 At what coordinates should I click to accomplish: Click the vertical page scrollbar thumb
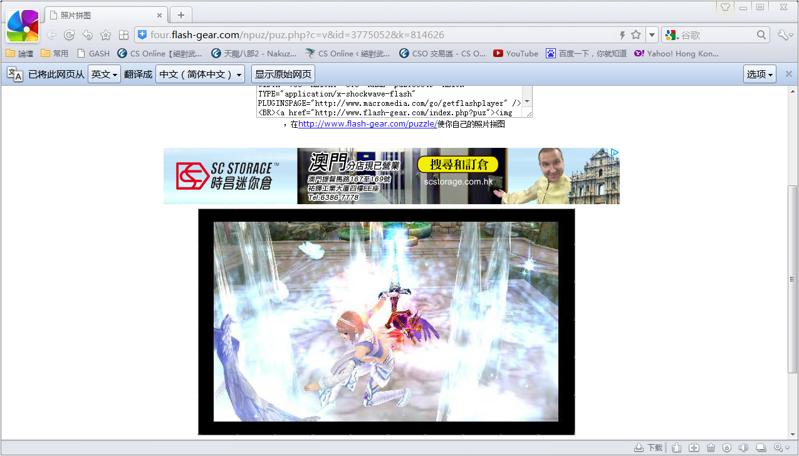[x=793, y=279]
